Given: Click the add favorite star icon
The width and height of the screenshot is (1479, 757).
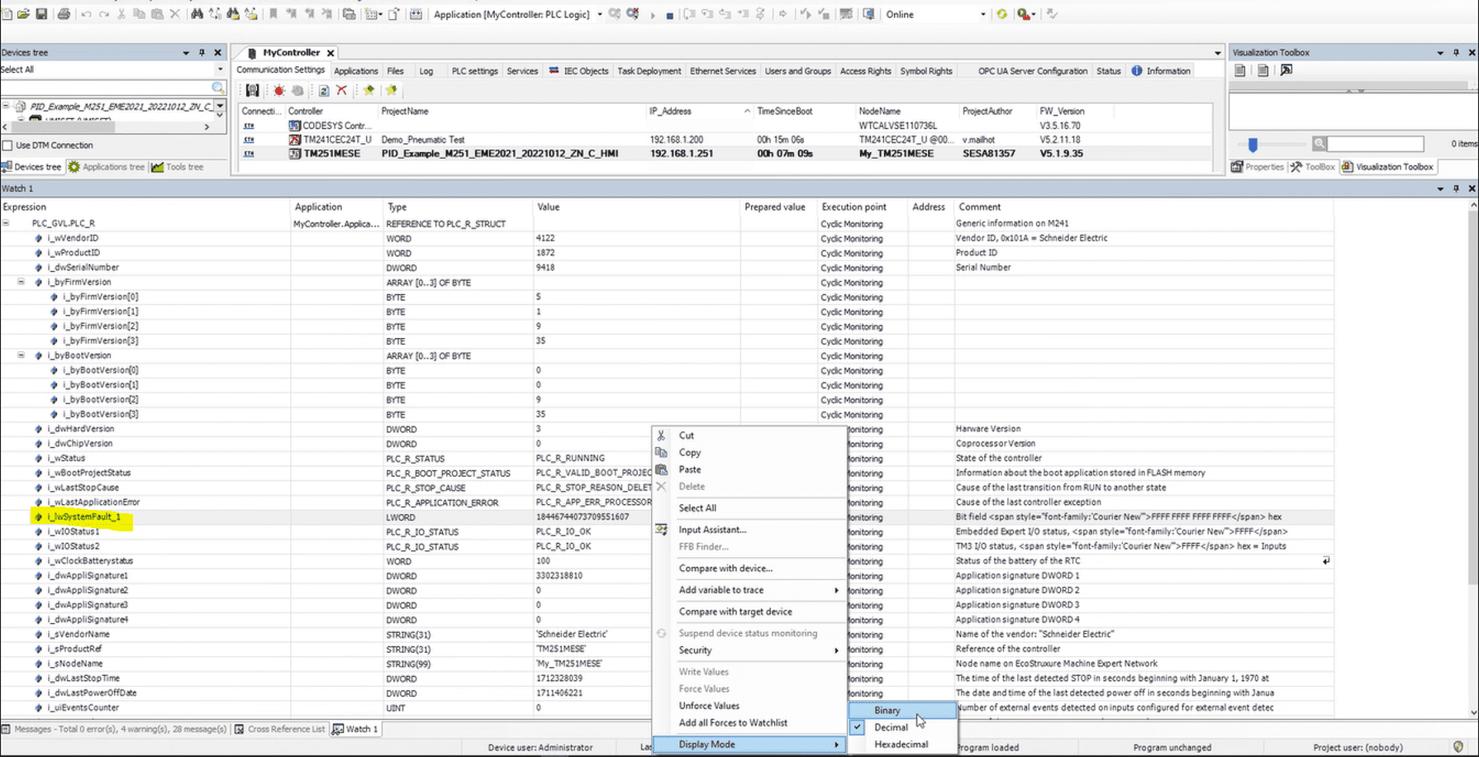Looking at the screenshot, I should click(x=369, y=90).
